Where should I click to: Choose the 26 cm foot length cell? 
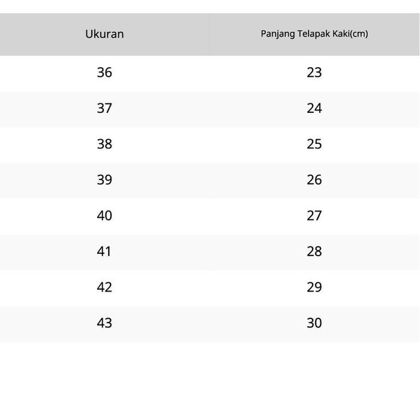pos(314,180)
